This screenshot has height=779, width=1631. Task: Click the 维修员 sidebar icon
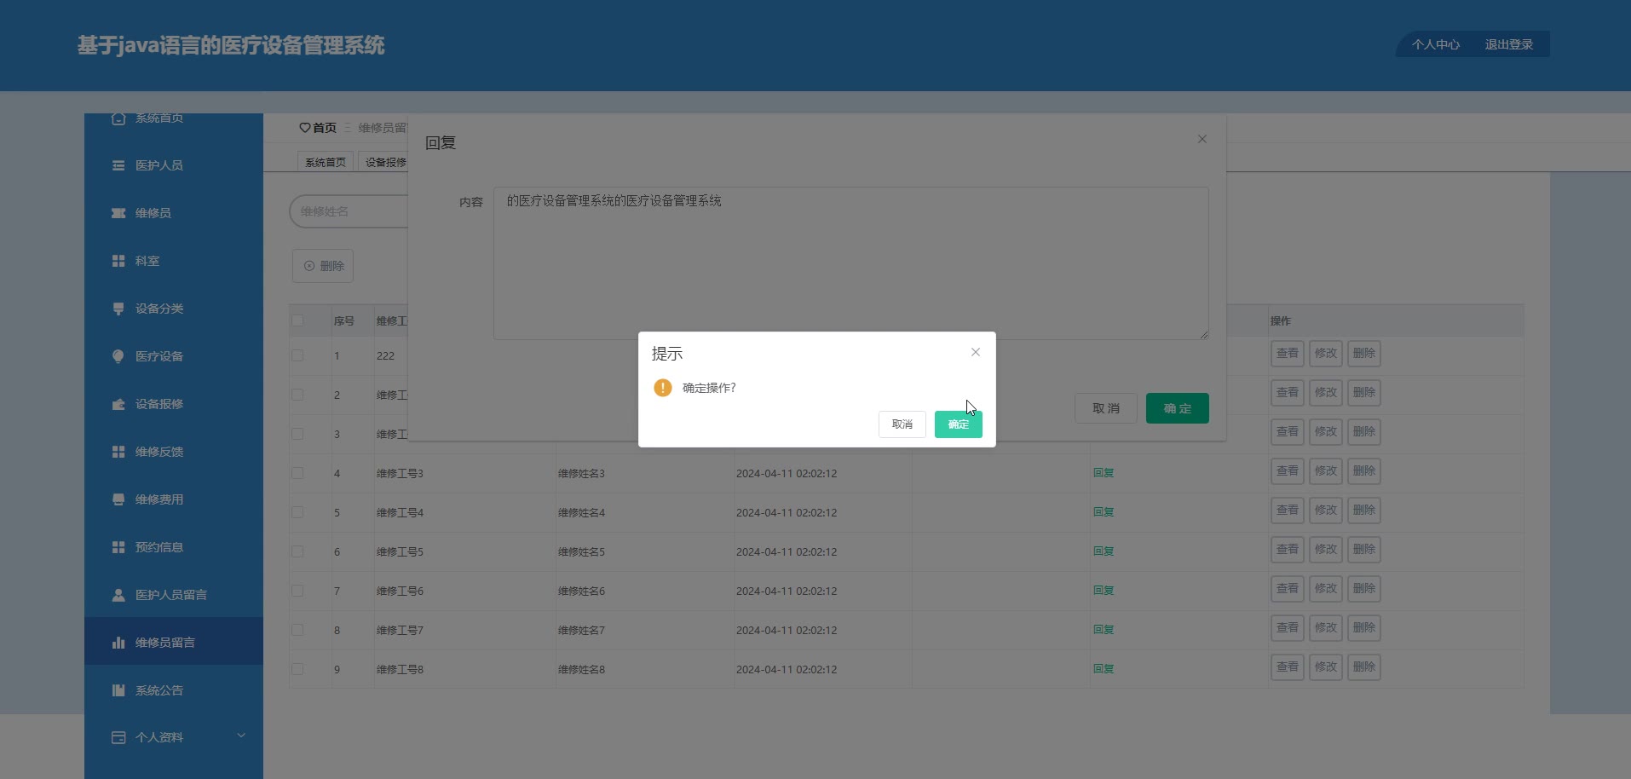(x=118, y=213)
